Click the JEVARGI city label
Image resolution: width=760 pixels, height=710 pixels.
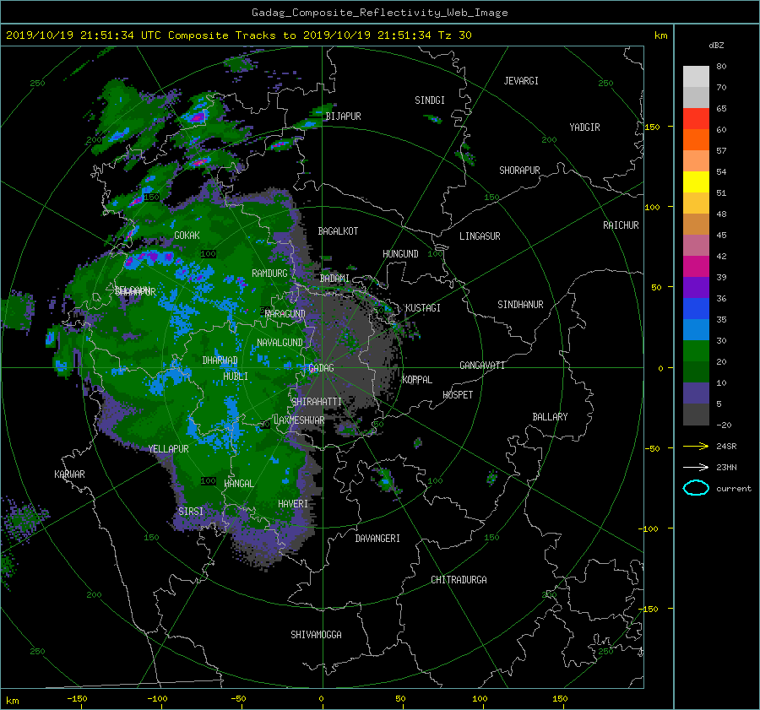point(522,81)
